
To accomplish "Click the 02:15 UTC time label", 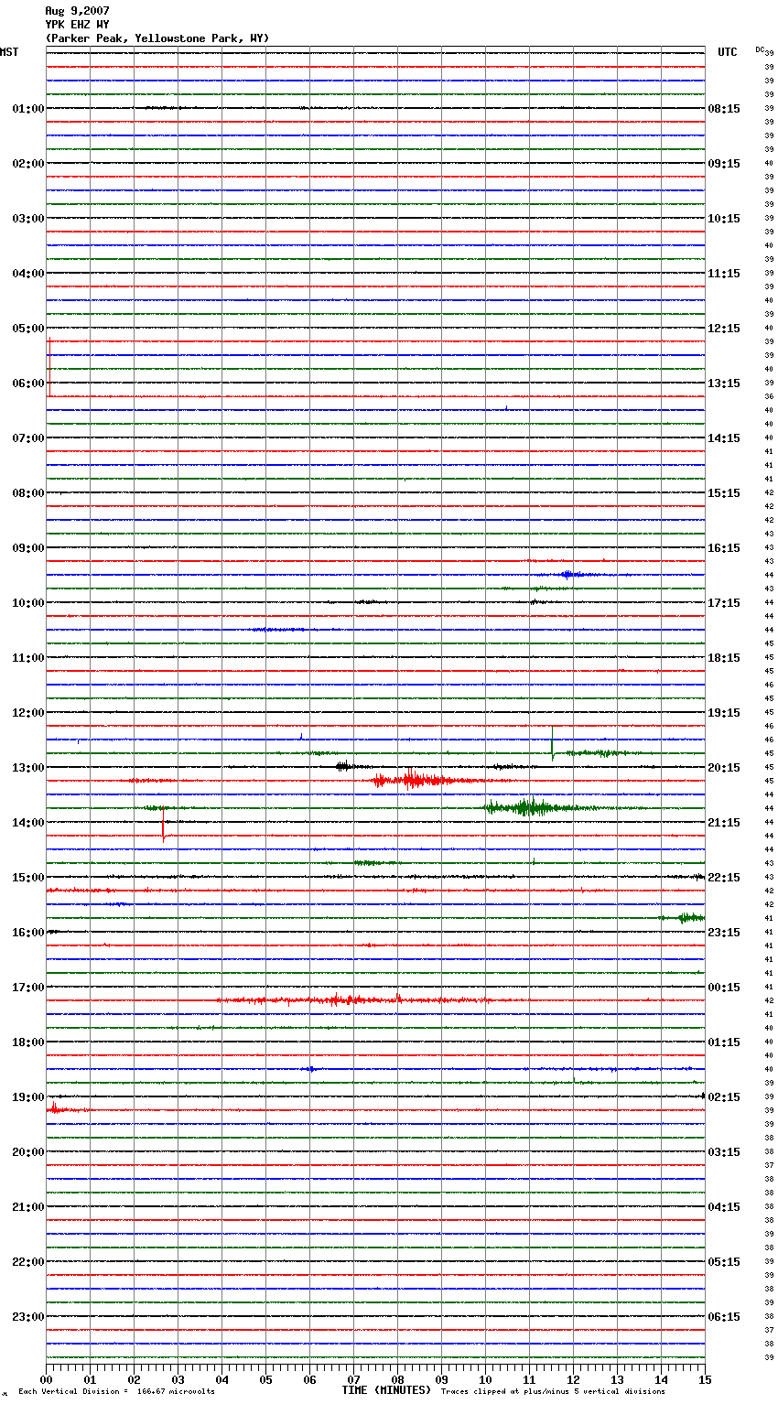I will coord(724,1097).
